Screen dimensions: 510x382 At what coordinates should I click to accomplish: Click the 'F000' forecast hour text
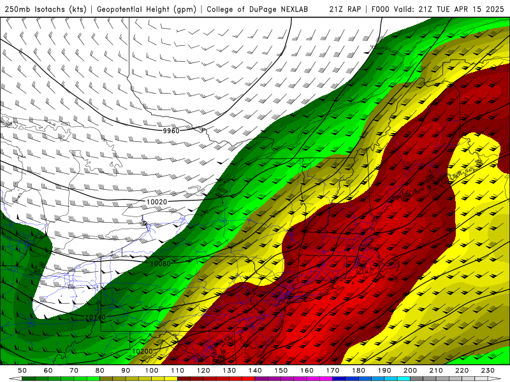[380, 9]
